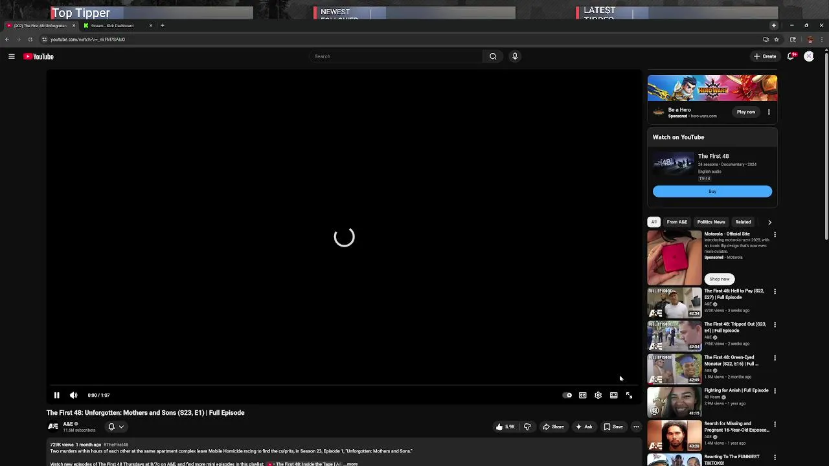Screen dimensions: 829x466
Task: Enter fullscreen mode
Action: pyautogui.click(x=629, y=395)
